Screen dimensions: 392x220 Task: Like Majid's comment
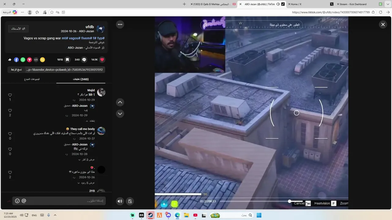10,95
